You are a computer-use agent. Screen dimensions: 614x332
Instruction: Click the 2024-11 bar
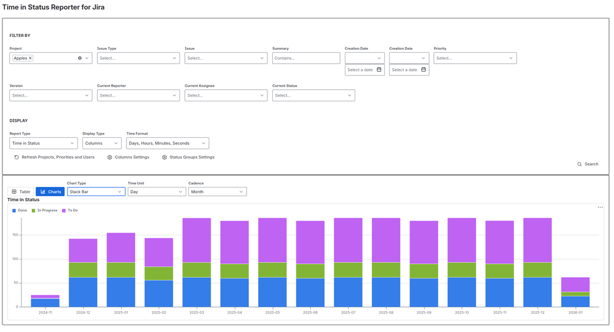(45, 301)
